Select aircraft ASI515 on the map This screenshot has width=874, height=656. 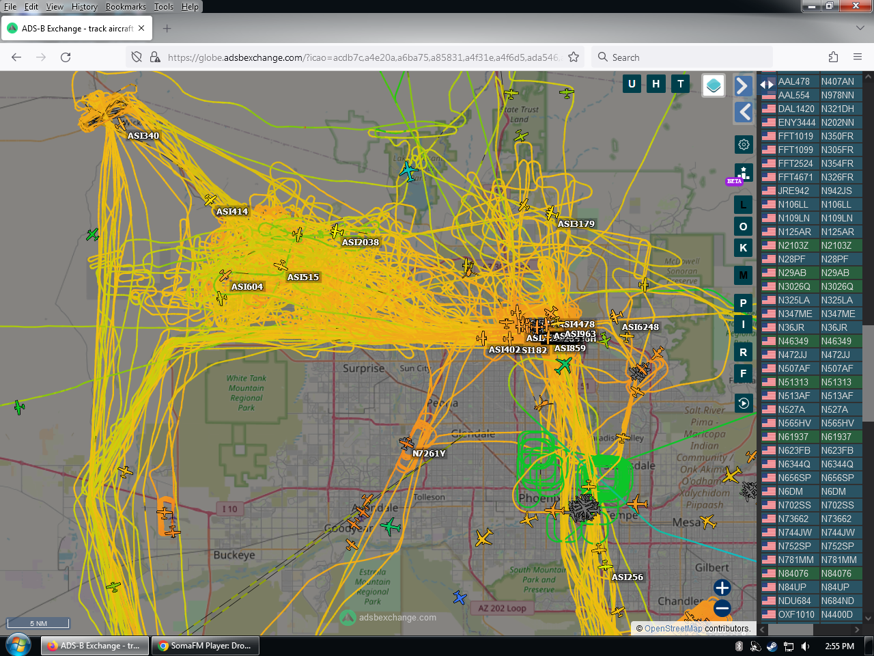tap(281, 265)
